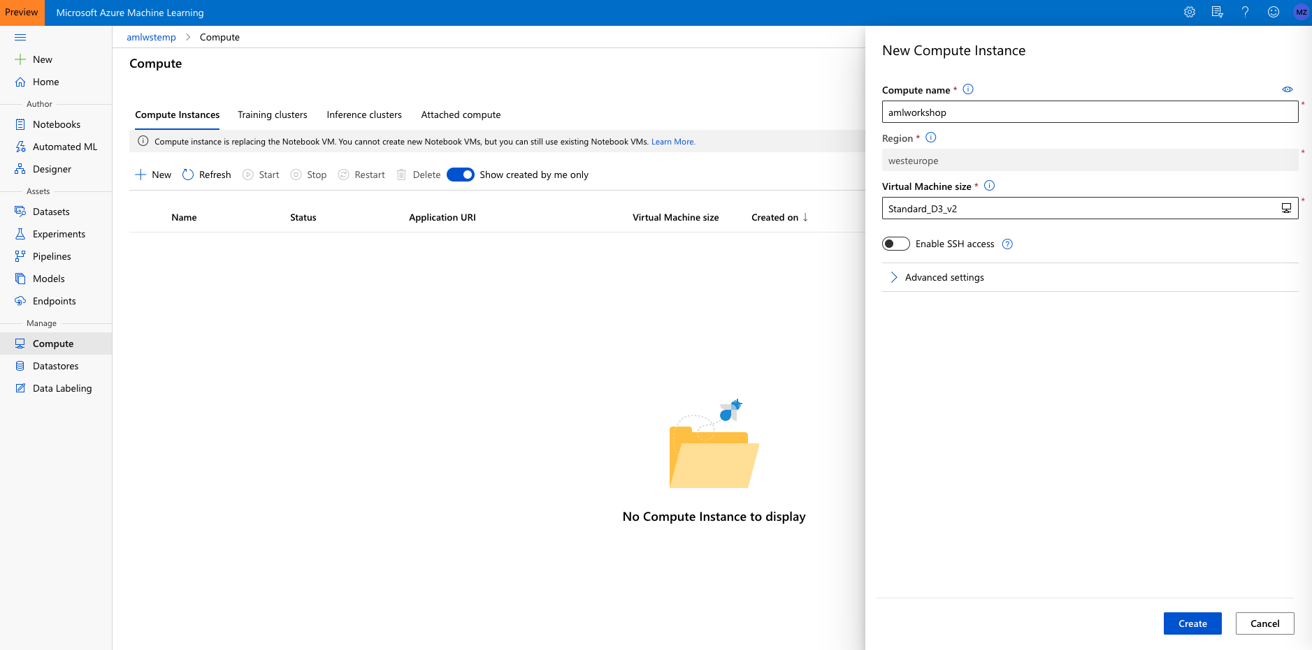Open Automated ML from the sidebar

[x=56, y=147]
